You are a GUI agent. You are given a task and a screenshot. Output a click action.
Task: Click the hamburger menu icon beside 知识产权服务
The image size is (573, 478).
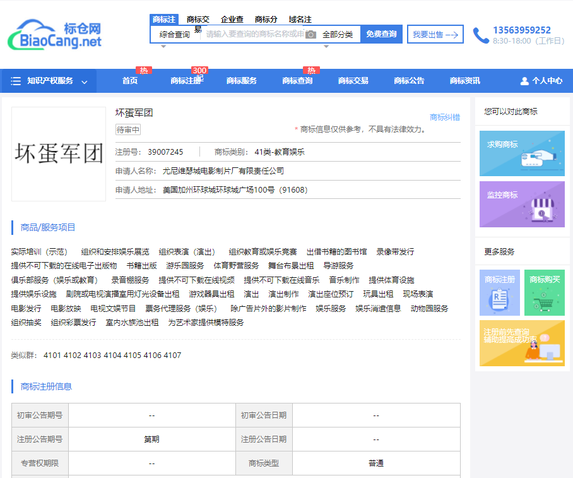(16, 81)
